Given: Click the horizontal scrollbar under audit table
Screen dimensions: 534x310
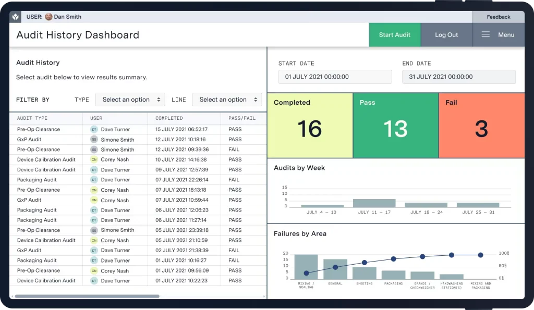Looking at the screenshot, I should [x=87, y=296].
